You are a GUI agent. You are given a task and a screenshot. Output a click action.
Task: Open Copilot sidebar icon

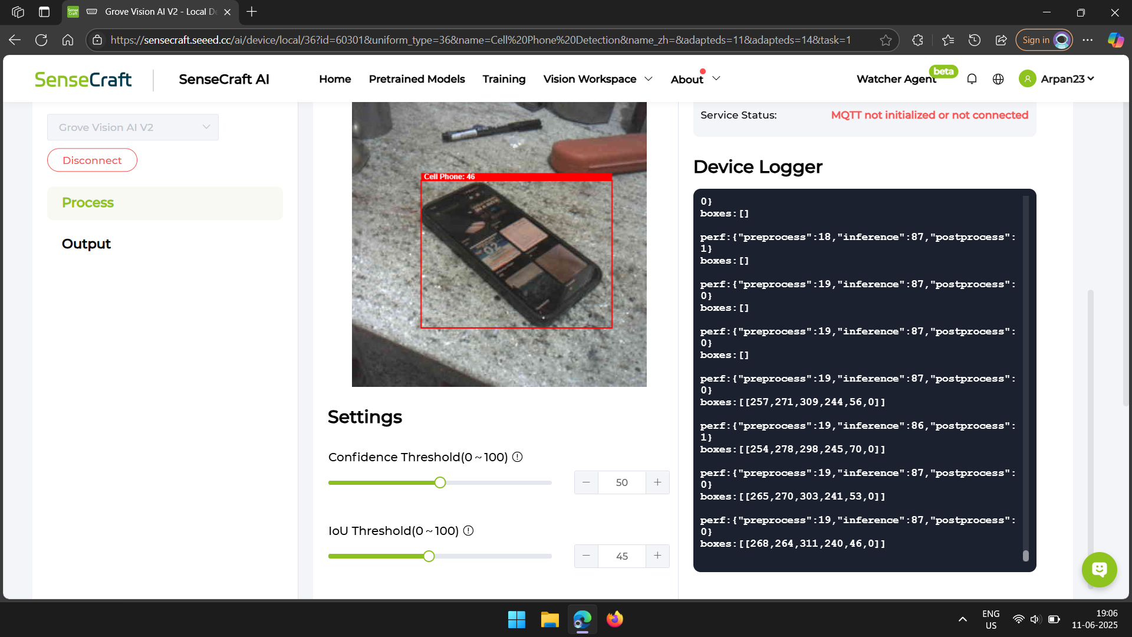pos(1115,40)
